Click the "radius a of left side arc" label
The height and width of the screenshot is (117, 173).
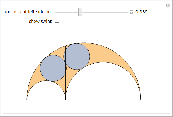[28, 12]
